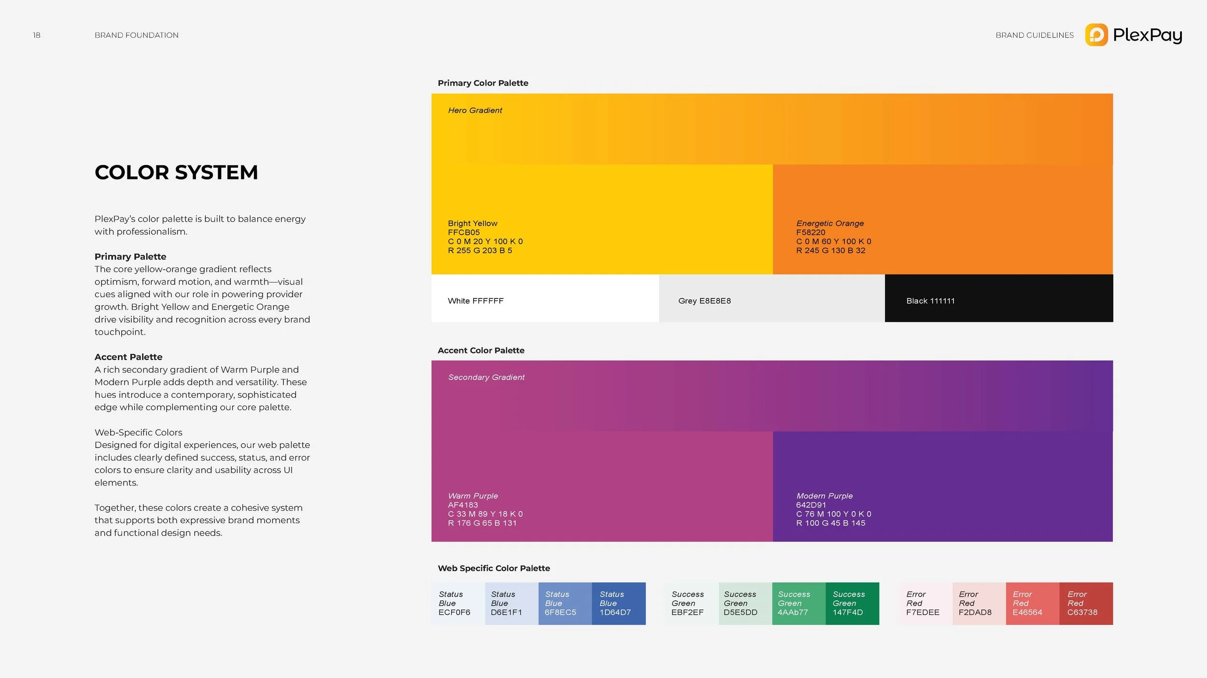The image size is (1207, 678).
Task: Pick Error Red F7EDEE swatch
Action: point(926,603)
